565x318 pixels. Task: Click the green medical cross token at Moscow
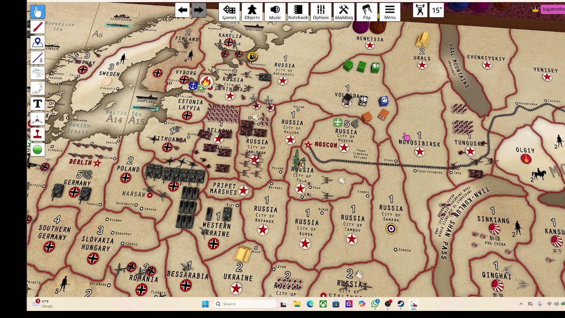338,123
